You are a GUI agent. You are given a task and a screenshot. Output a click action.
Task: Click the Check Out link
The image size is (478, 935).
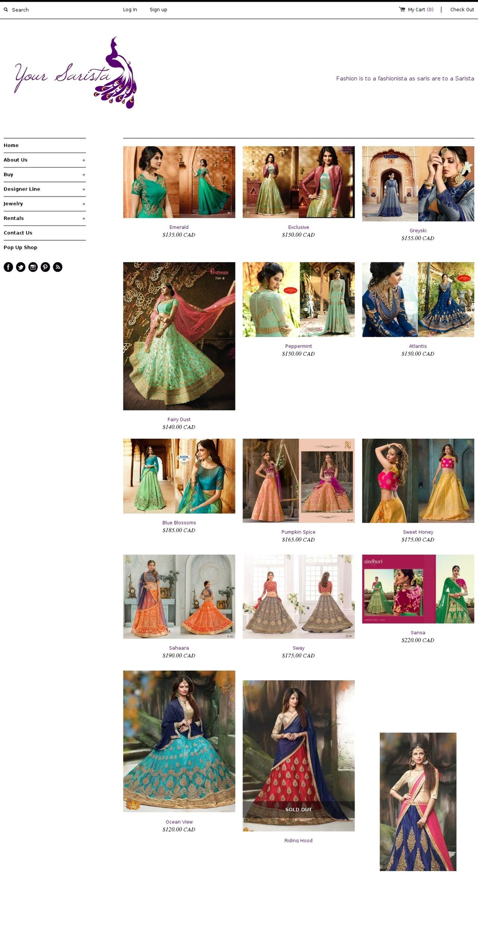tap(462, 9)
